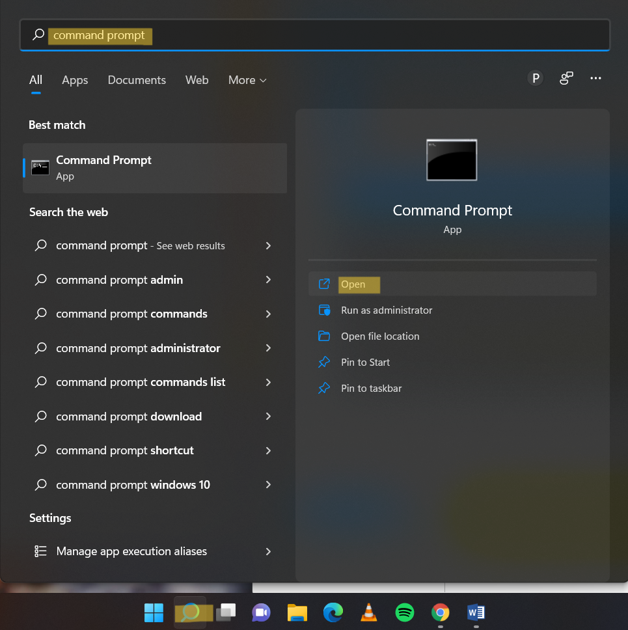Open Microsoft Word from the taskbar
628x630 pixels.
(476, 612)
